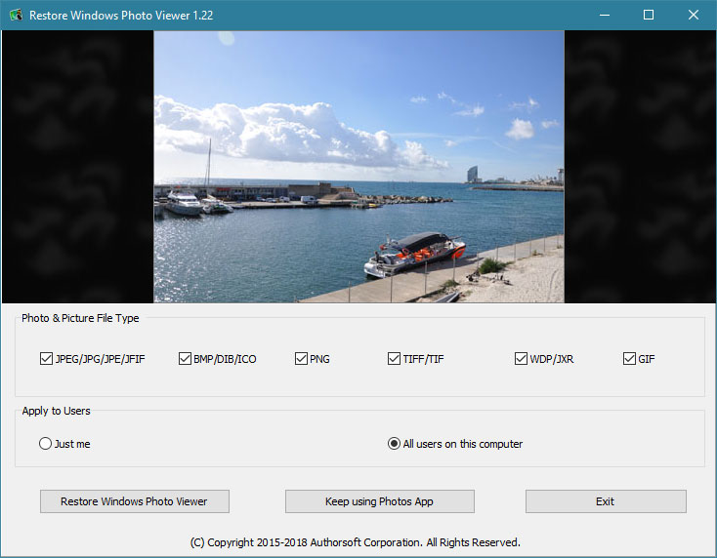This screenshot has height=558, width=717.
Task: Click the "Photo & Picture File Type" group label
Action: click(80, 318)
